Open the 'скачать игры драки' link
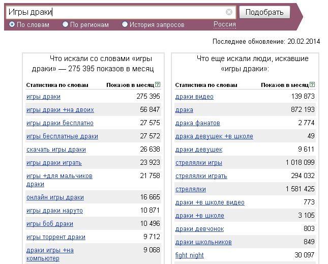 [56, 150]
